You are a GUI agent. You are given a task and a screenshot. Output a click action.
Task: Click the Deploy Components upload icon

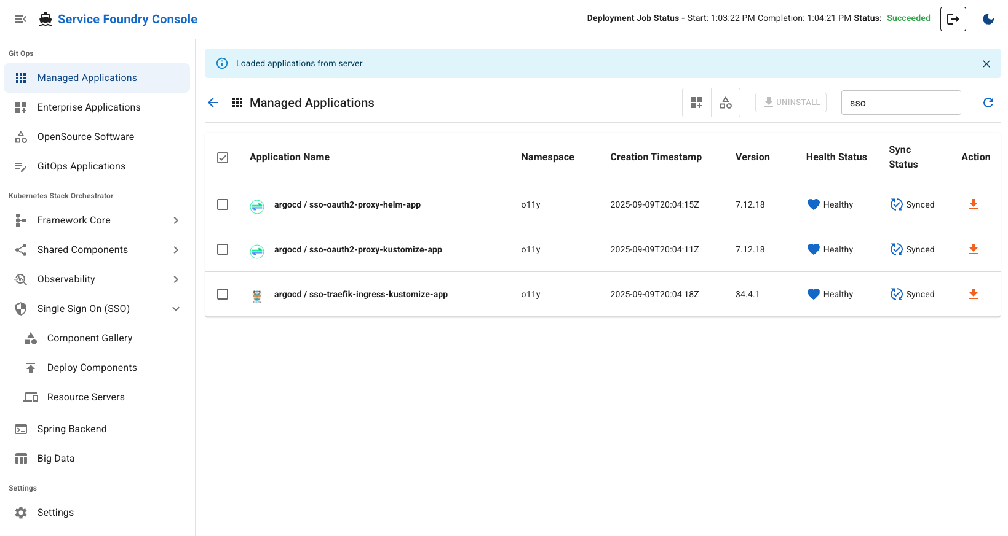[31, 368]
